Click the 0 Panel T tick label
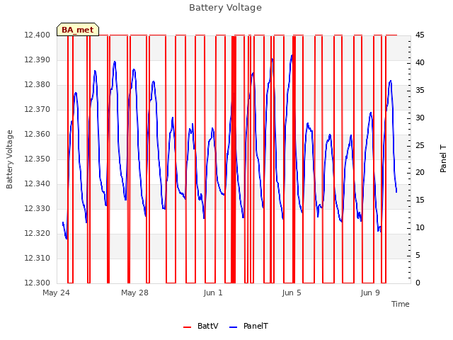The image size is (453, 340). (x=418, y=283)
